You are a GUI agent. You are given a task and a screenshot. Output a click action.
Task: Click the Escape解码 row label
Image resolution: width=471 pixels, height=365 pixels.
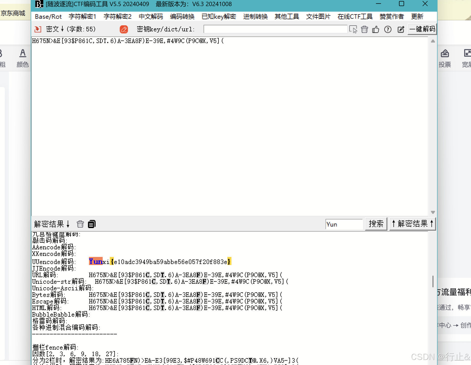pyautogui.click(x=50, y=301)
